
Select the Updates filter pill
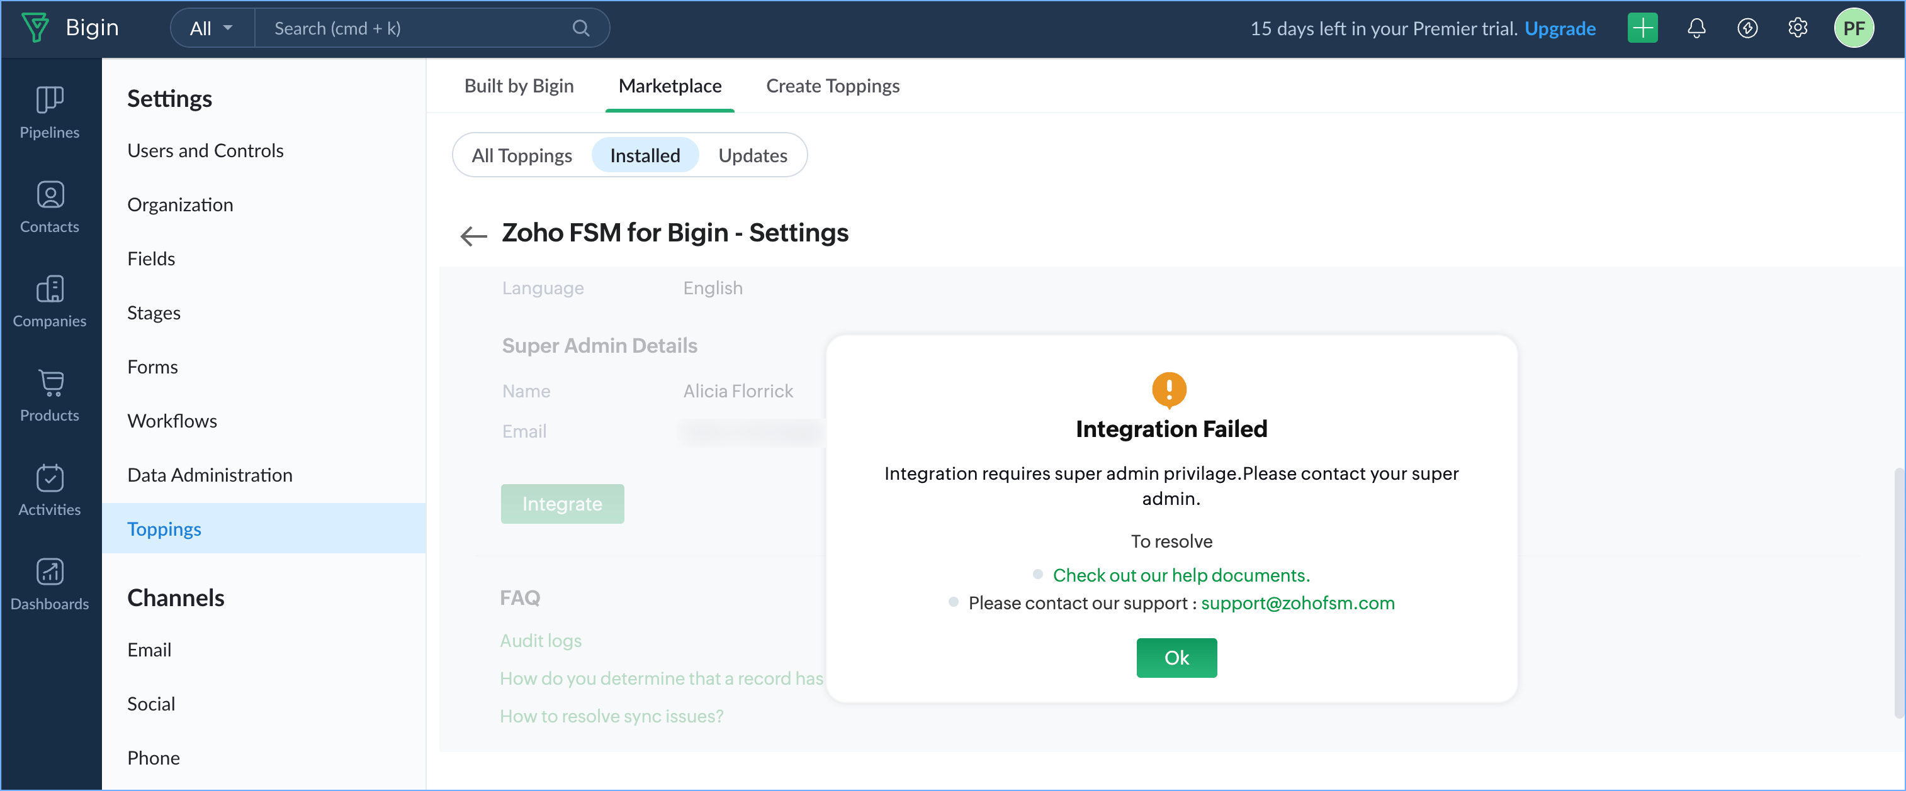point(752,155)
